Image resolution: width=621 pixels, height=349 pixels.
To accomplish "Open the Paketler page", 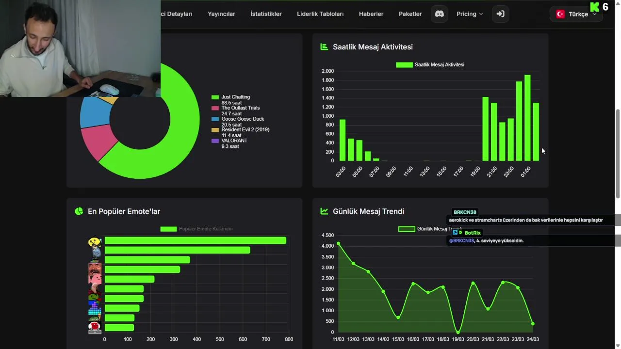I will (410, 14).
